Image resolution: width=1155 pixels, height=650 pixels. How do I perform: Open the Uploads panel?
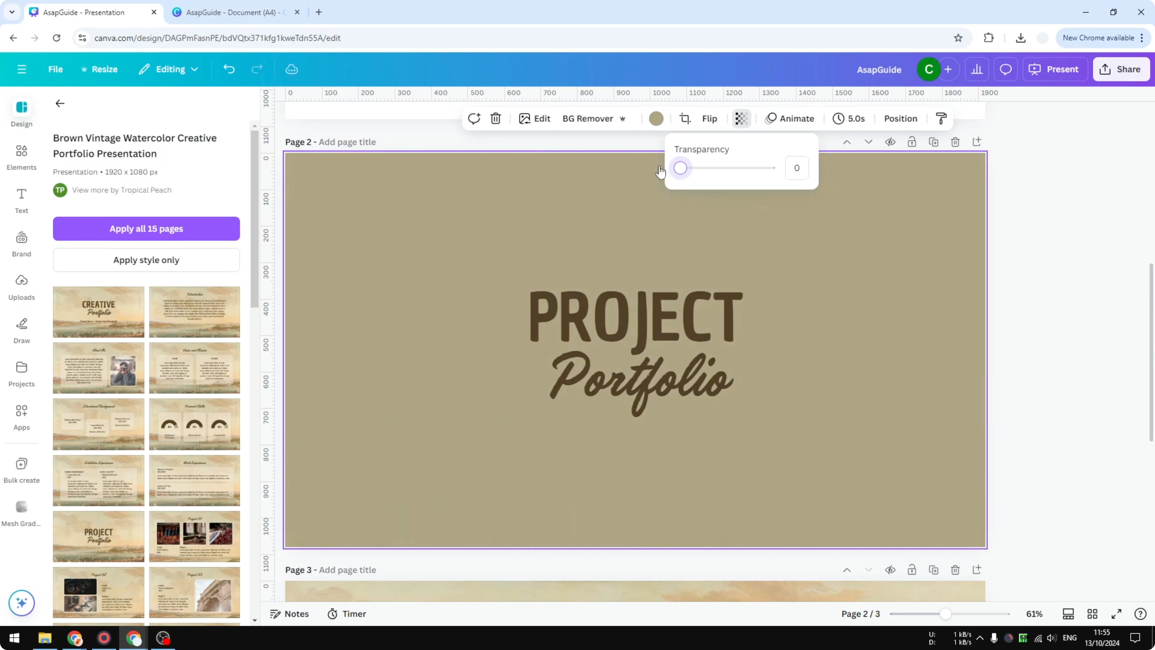pyautogui.click(x=21, y=287)
